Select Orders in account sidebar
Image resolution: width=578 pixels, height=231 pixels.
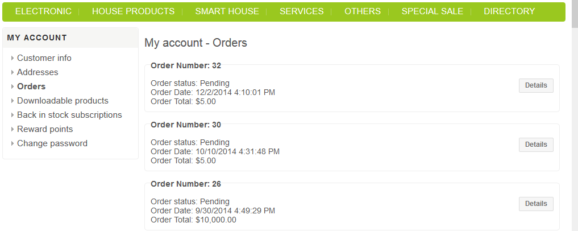tap(31, 86)
